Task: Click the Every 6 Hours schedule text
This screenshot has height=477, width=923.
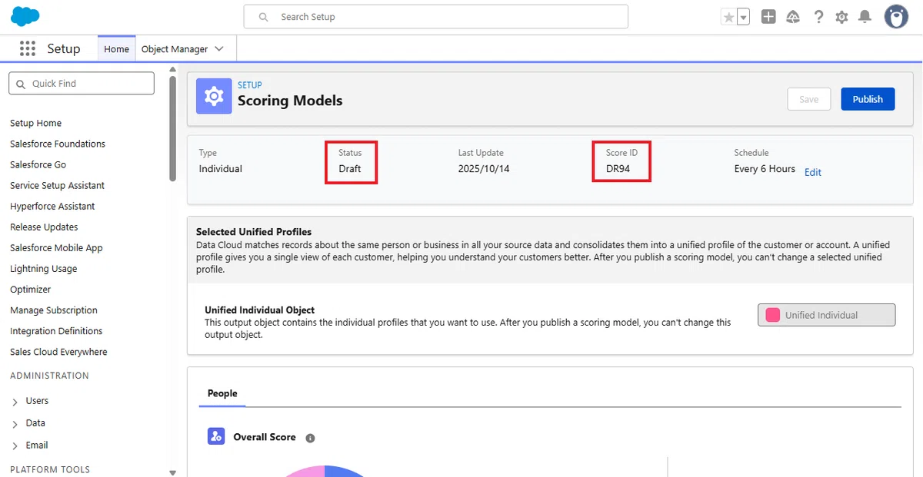Action: point(765,169)
